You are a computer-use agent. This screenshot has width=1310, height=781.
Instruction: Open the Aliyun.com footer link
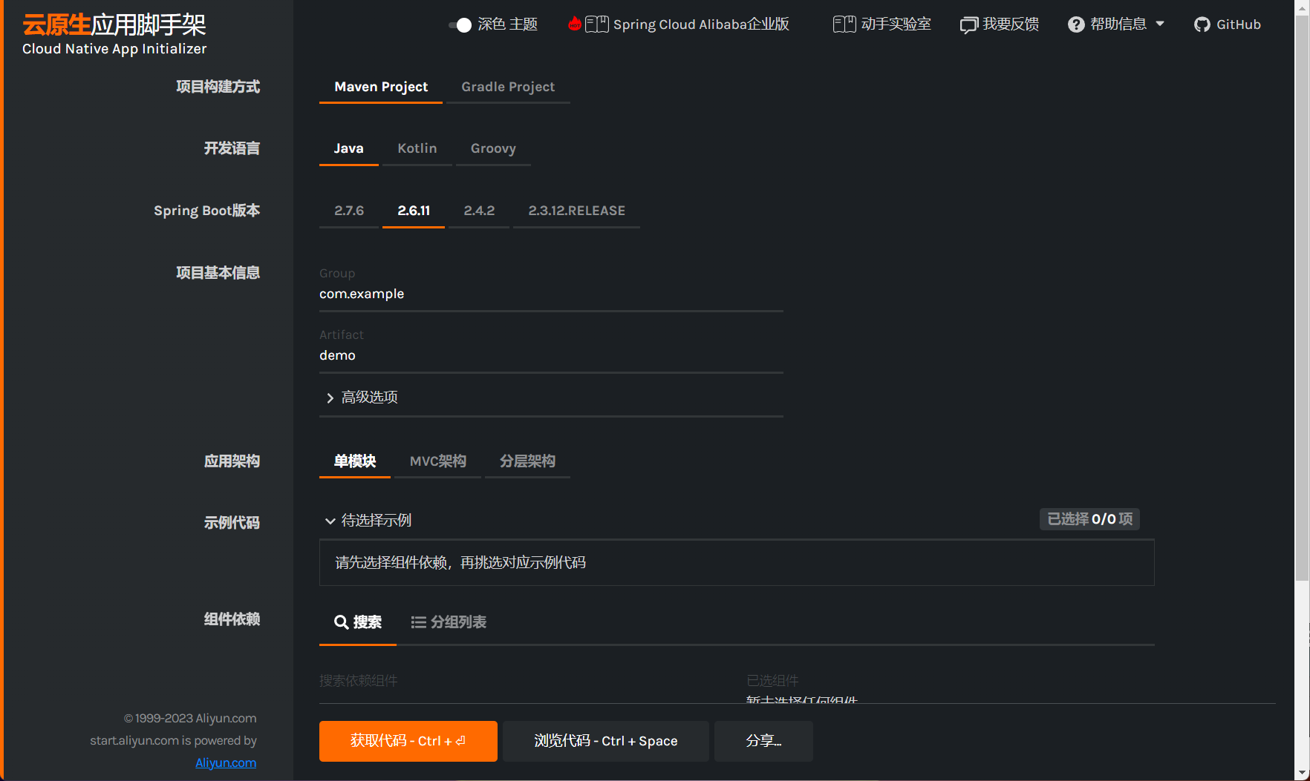226,762
